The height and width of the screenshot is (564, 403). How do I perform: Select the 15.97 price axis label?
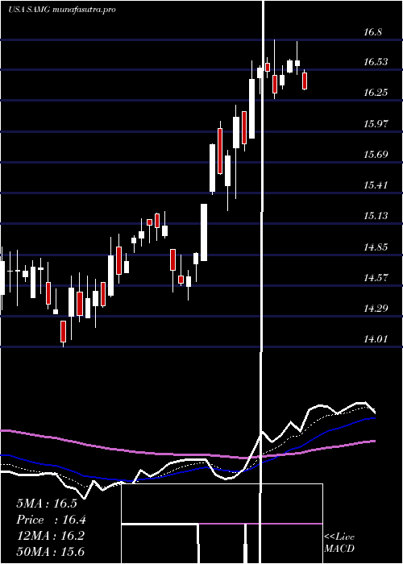(376, 124)
